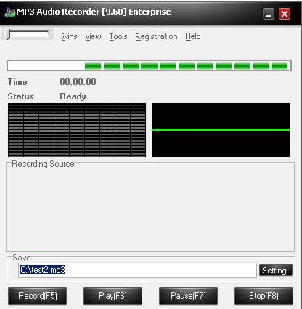Click the slider thumb in the menu bar
Screen dimensions: 302x309
8,34
